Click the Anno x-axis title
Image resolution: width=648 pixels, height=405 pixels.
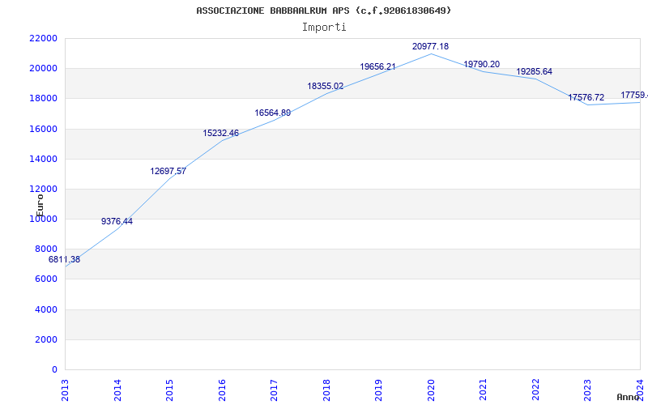[629, 397]
